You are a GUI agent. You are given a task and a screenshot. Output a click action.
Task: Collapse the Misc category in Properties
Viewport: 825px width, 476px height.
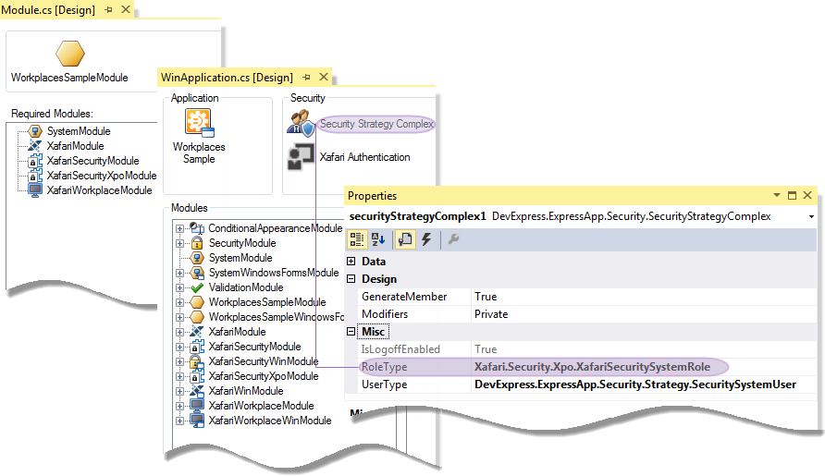coord(351,332)
